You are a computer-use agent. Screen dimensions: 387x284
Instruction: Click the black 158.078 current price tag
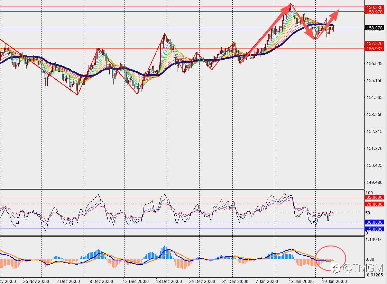tap(374, 28)
